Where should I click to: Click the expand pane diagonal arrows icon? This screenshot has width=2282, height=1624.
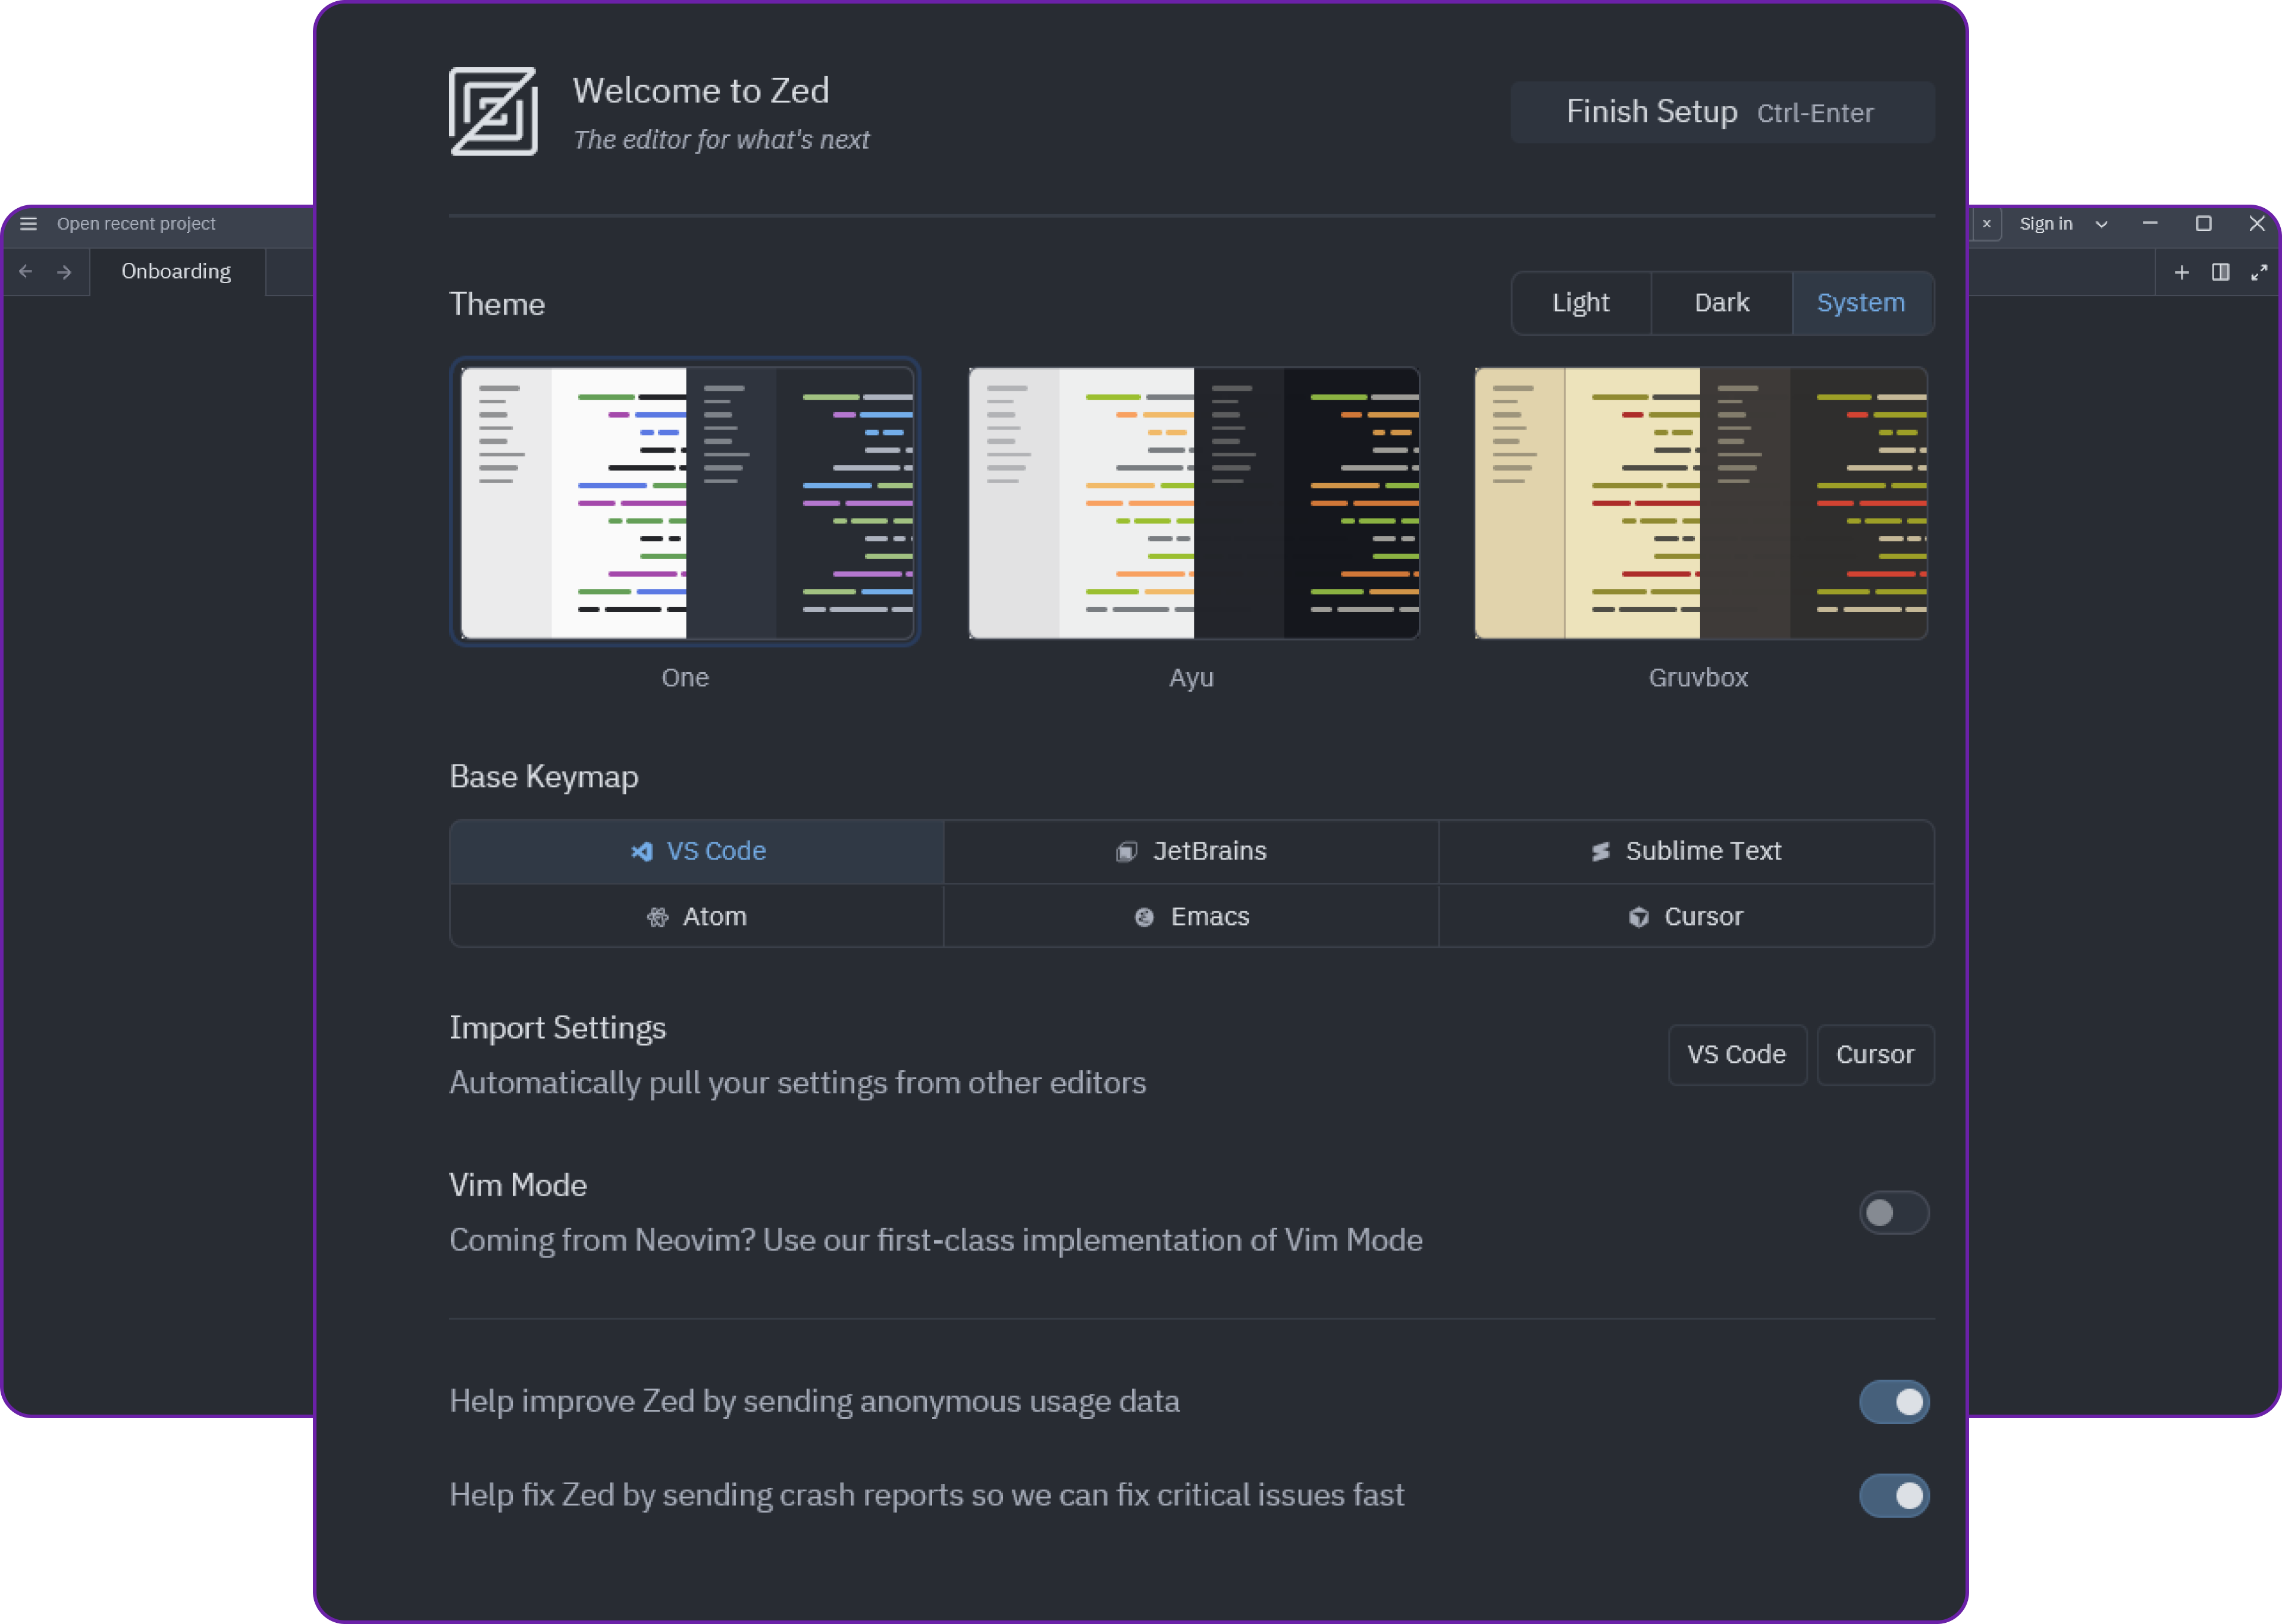point(2259,272)
